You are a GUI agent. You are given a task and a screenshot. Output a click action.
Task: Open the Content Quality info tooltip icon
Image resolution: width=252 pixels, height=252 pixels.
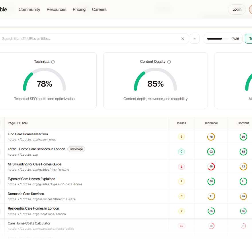pyautogui.click(x=169, y=62)
